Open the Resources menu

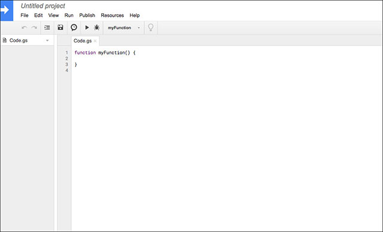(113, 15)
